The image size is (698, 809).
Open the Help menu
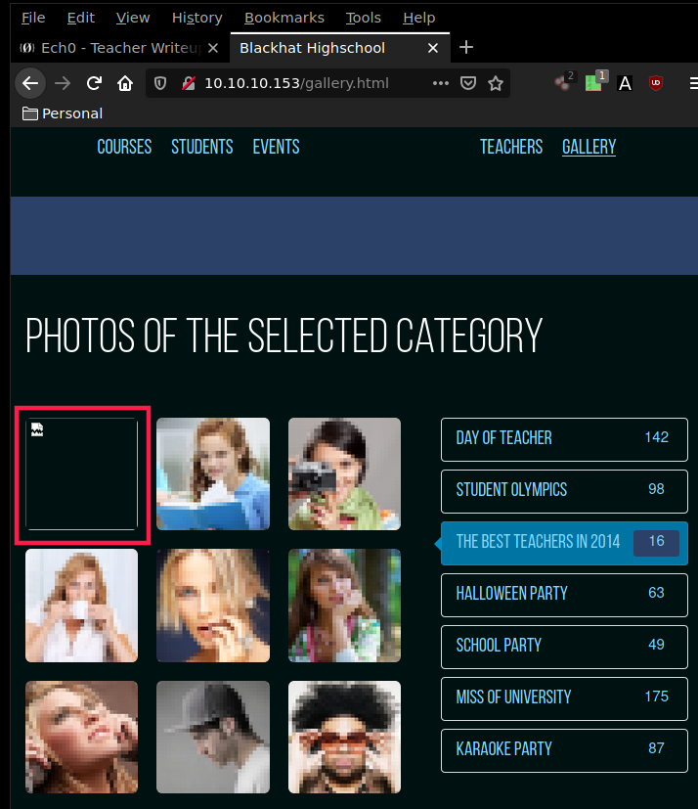pos(418,18)
